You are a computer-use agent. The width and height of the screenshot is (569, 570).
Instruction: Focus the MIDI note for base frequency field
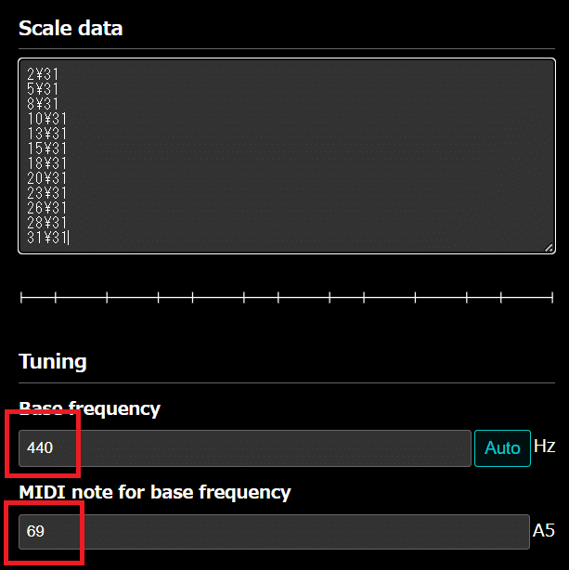[274, 532]
